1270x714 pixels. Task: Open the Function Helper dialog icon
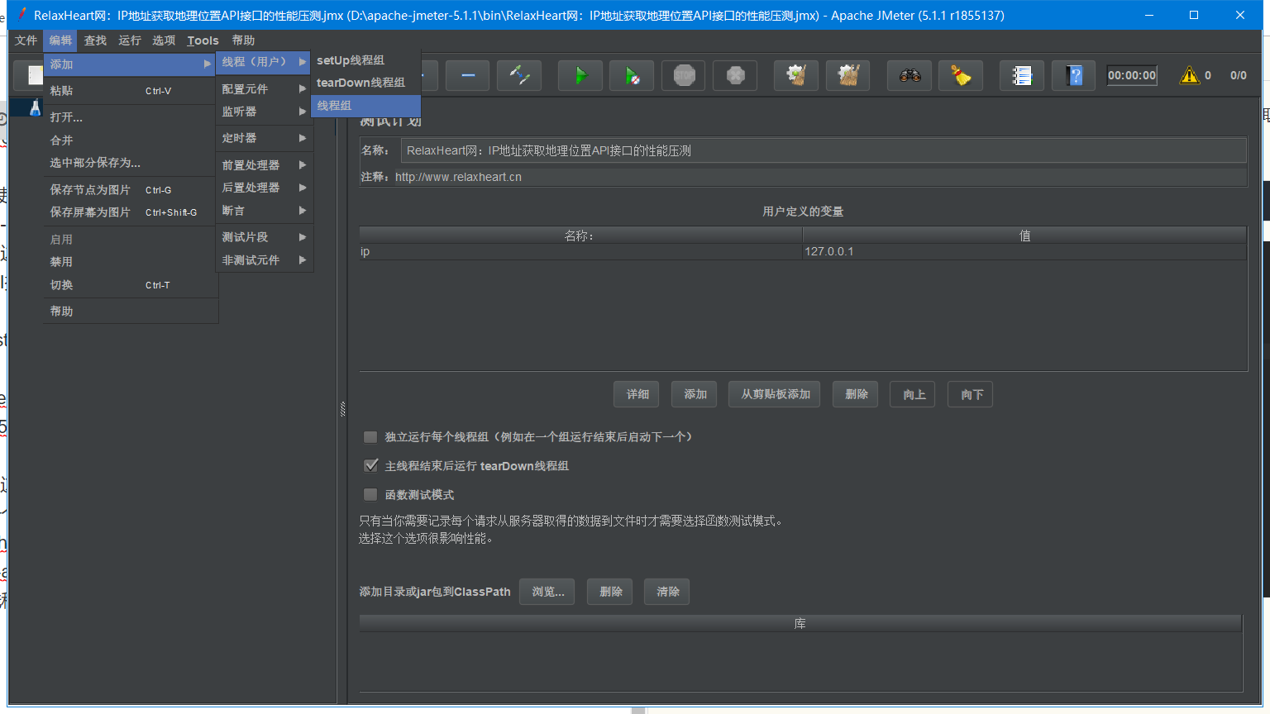tap(1022, 75)
